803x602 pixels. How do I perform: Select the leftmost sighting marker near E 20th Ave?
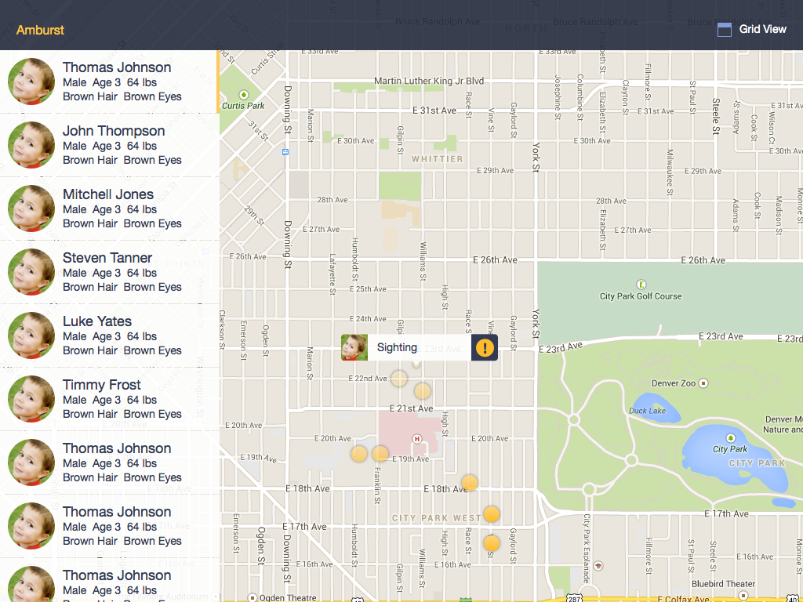[359, 454]
